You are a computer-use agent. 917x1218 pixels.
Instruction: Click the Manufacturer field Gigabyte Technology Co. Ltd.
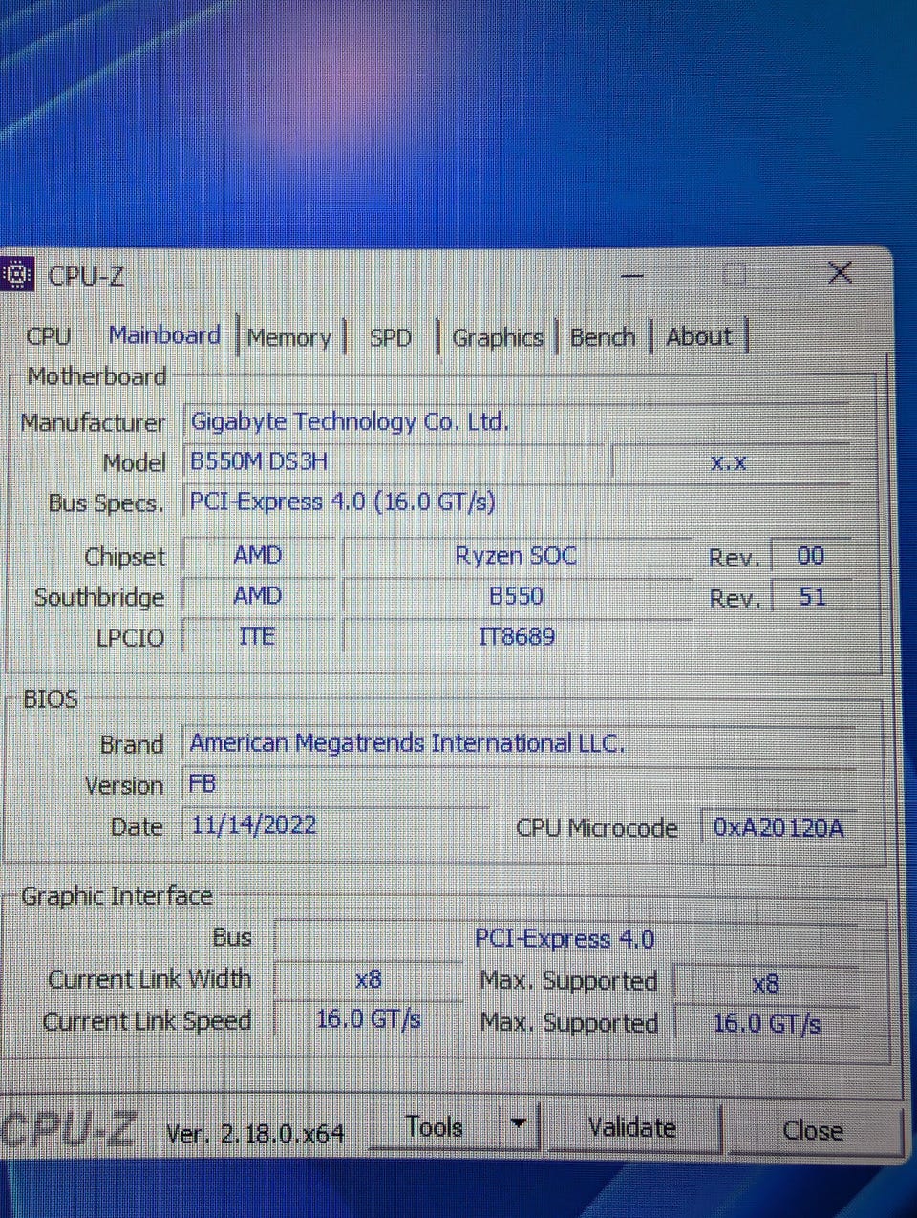[x=516, y=421]
